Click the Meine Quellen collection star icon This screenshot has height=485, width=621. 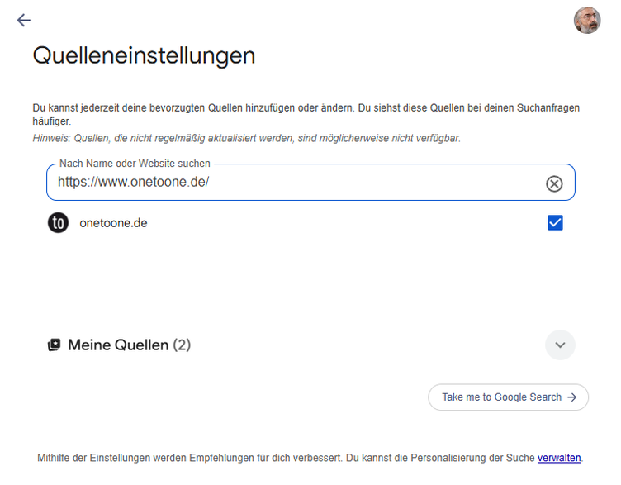click(54, 345)
